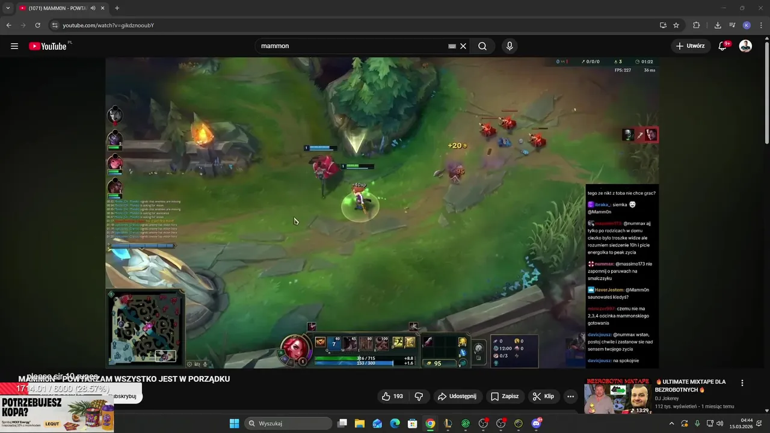Open the Windows Start menu
770x433 pixels.
point(234,423)
